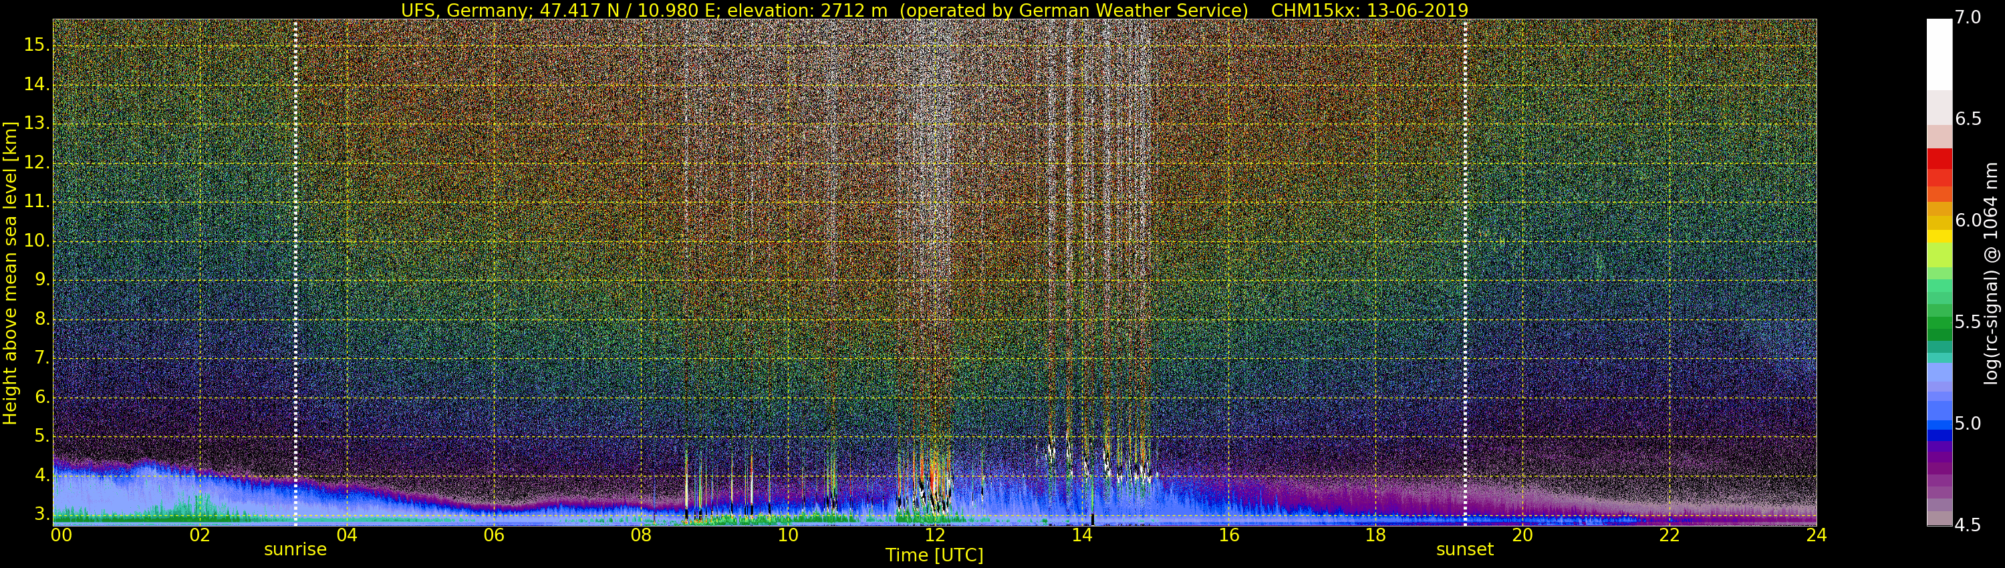Click height axis tick label "6."

pyautogui.click(x=41, y=398)
